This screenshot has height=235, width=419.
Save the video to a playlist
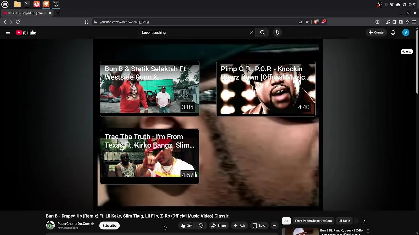click(x=259, y=226)
